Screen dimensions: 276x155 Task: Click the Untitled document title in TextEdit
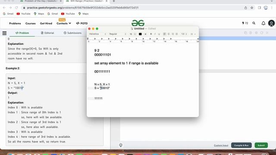[139, 29]
